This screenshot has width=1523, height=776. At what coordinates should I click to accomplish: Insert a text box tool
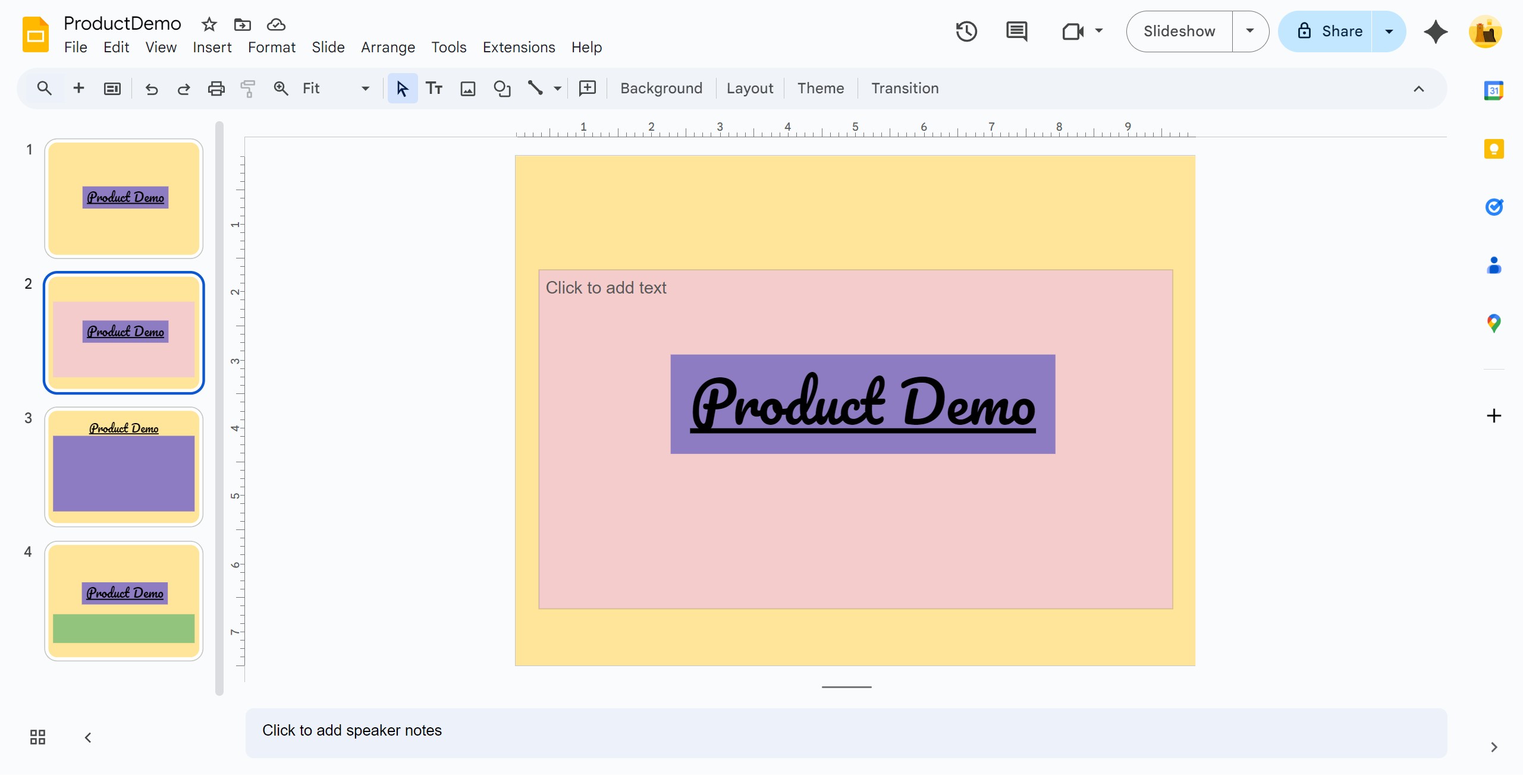(434, 89)
